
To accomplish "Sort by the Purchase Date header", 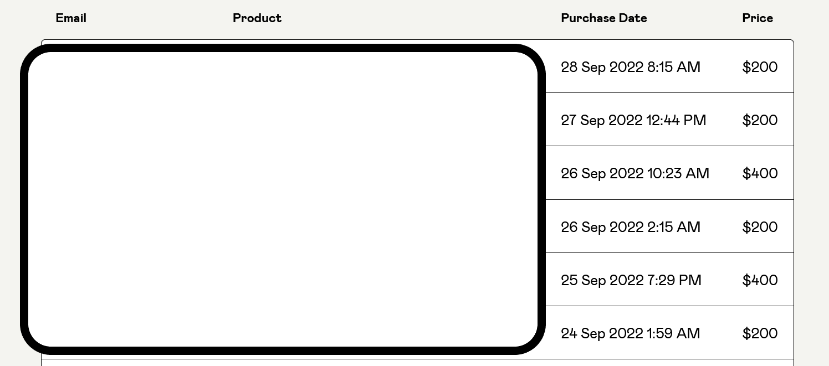I will pos(604,18).
